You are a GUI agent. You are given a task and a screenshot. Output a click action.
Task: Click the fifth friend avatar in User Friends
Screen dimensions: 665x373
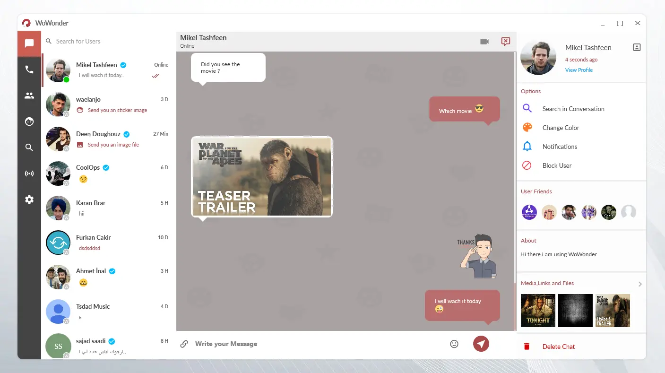(x=609, y=212)
